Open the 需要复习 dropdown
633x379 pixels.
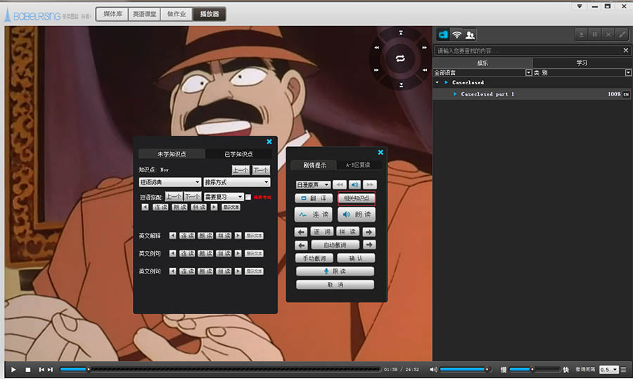224,197
